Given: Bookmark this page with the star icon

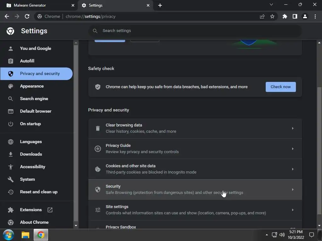Looking at the screenshot, I should point(272,16).
